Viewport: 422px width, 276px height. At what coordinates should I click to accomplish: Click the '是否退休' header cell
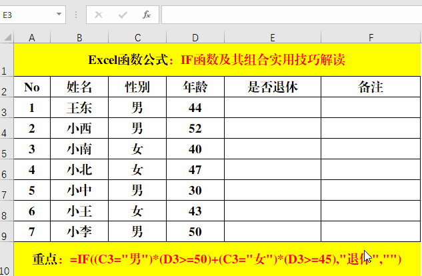point(273,87)
